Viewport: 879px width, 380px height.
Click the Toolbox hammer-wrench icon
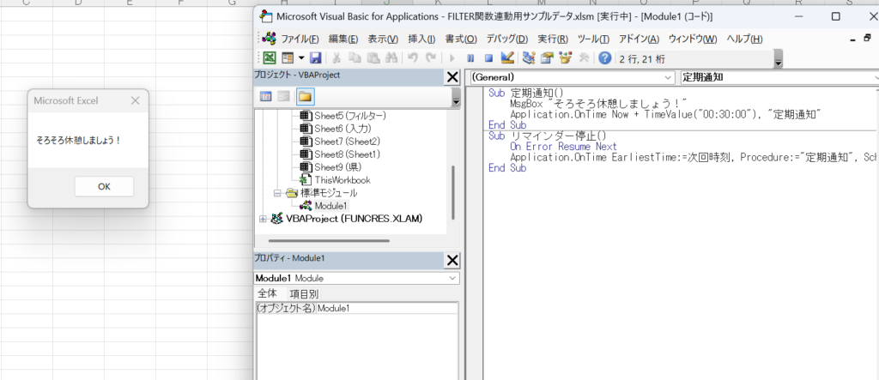584,57
